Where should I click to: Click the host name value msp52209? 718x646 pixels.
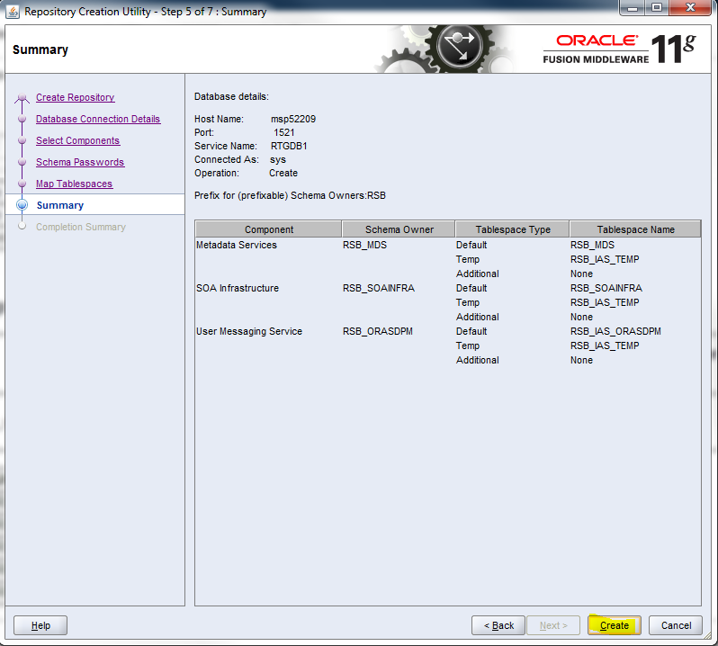293,119
